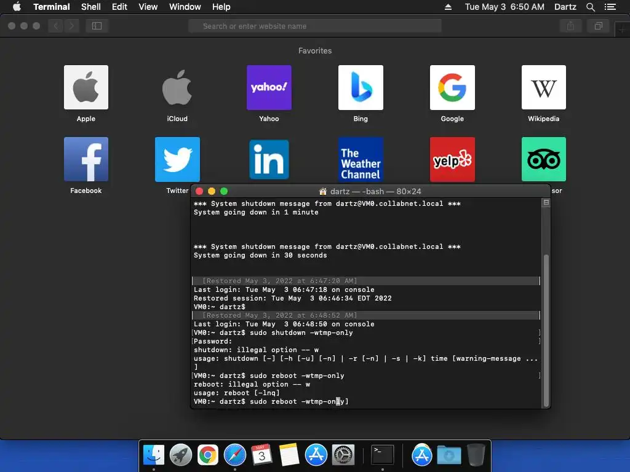Image resolution: width=630 pixels, height=472 pixels.
Task: Click Safari's forward navigation arrow
Action: click(x=71, y=26)
